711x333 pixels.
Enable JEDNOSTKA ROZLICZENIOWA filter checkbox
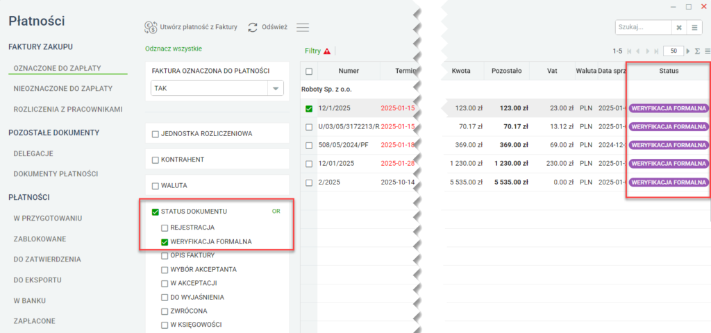point(155,134)
